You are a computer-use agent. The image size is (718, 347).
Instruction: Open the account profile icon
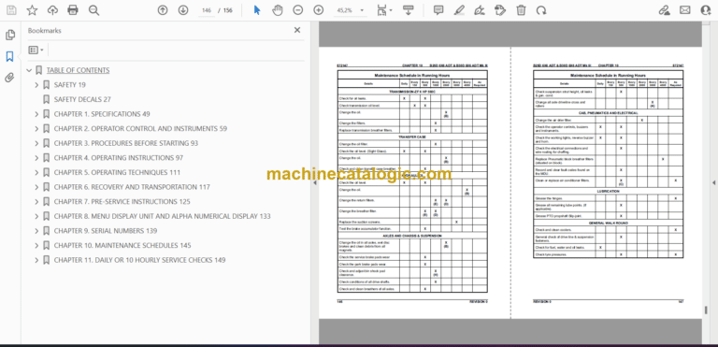pyautogui.click(x=706, y=10)
